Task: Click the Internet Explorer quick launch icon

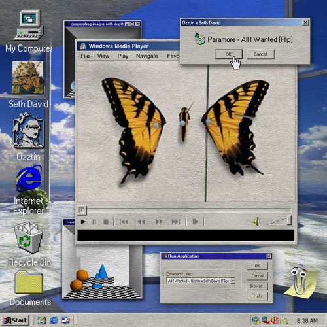Action: tap(54, 320)
